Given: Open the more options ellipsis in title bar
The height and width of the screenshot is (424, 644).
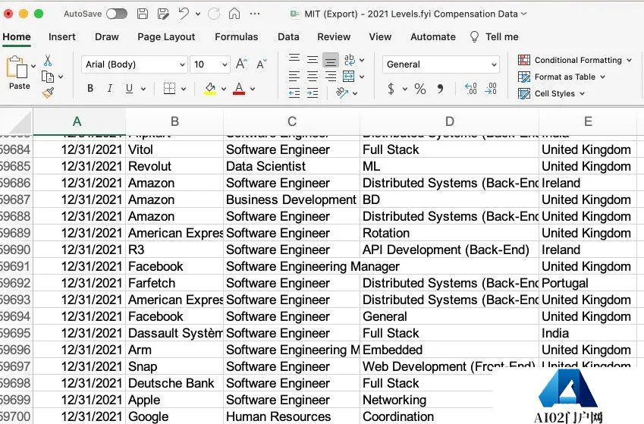Looking at the screenshot, I should [x=255, y=14].
